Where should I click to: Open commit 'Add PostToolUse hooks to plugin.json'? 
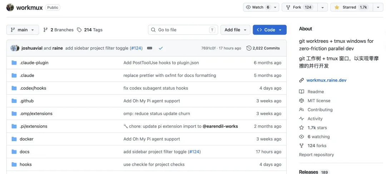click(161, 63)
